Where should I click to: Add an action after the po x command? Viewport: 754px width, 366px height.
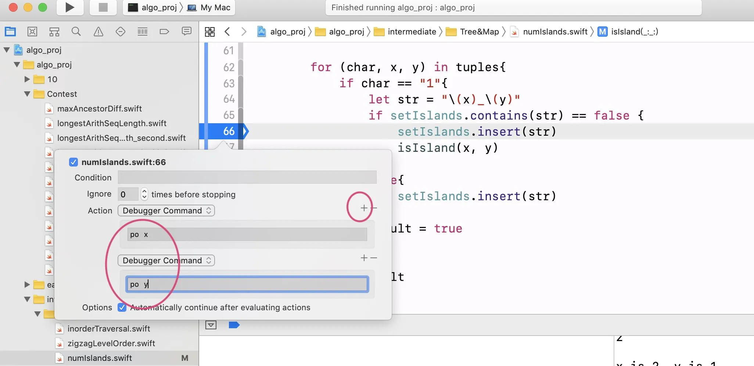coord(364,208)
